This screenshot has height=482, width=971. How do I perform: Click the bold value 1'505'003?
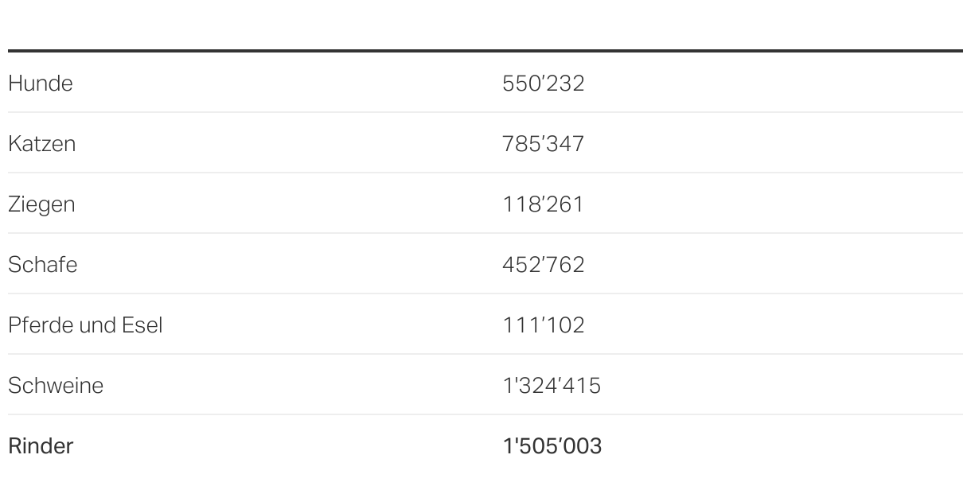point(552,446)
